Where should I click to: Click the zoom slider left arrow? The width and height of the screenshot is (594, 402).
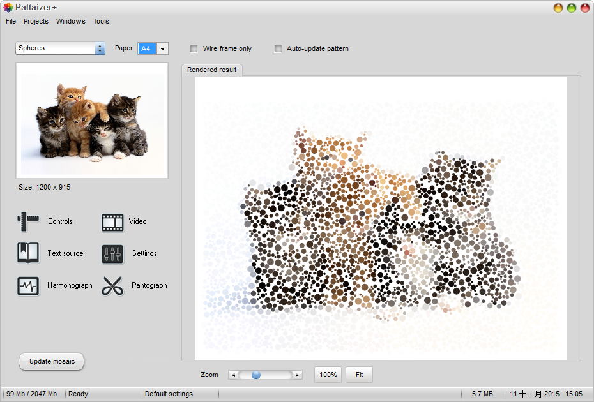[x=233, y=375]
